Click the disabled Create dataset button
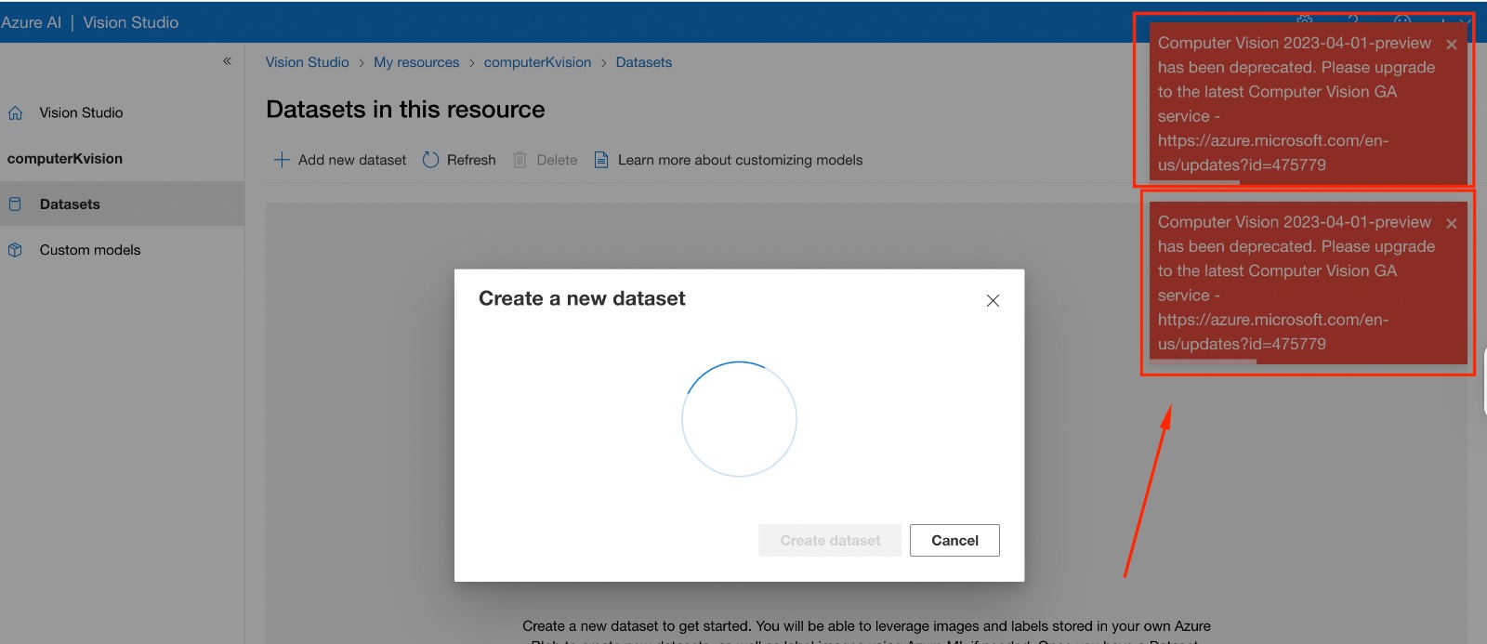1487x644 pixels. pyautogui.click(x=830, y=541)
